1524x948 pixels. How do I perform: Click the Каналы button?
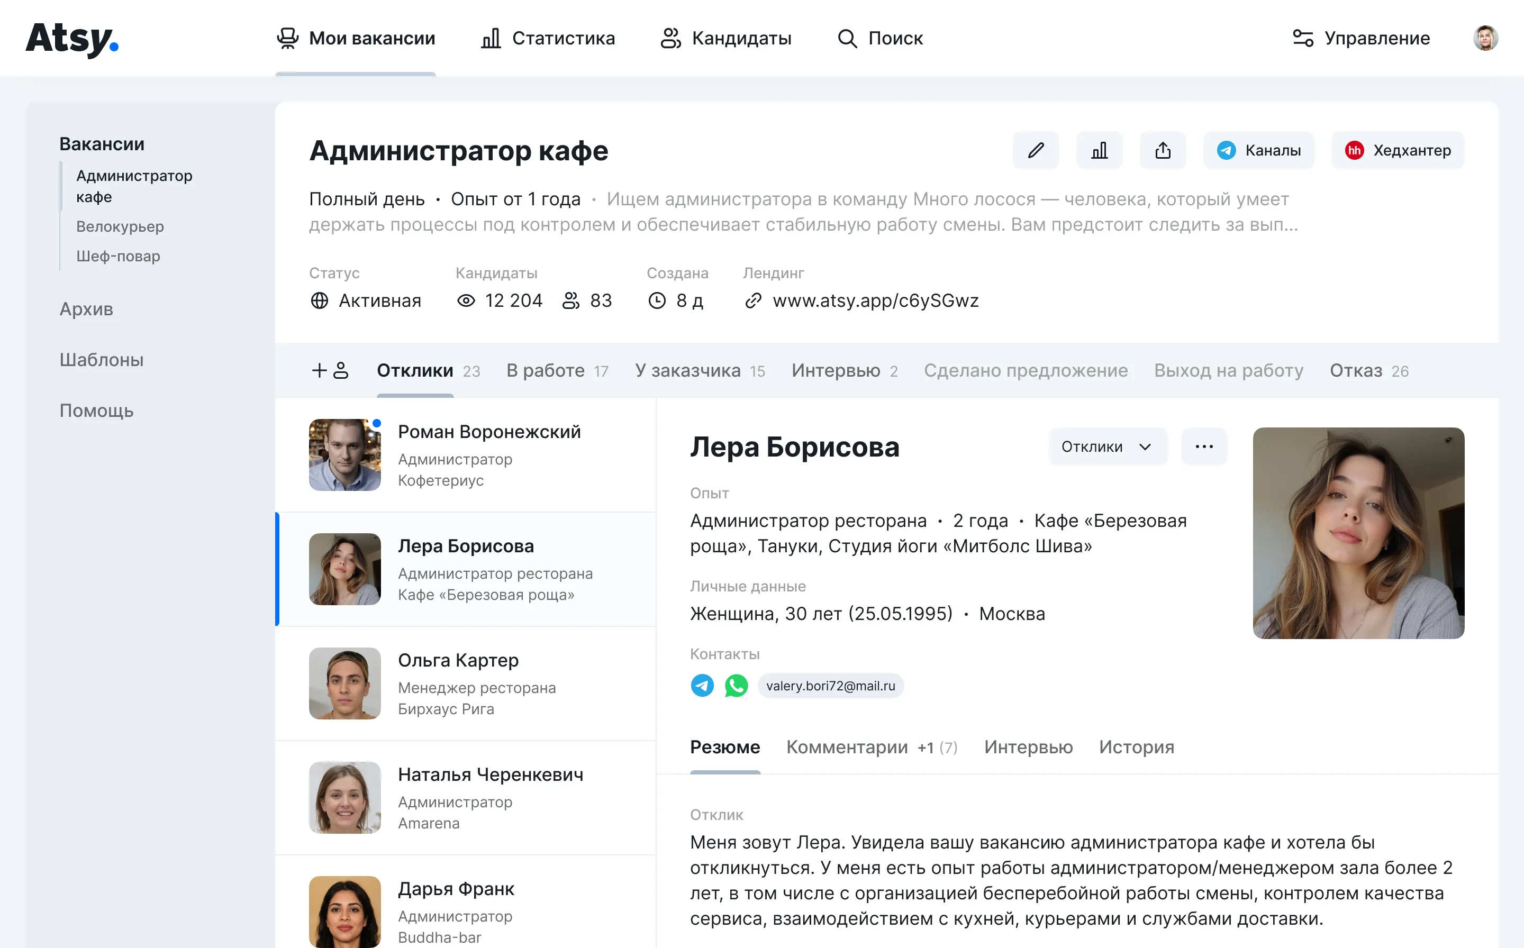[1258, 150]
